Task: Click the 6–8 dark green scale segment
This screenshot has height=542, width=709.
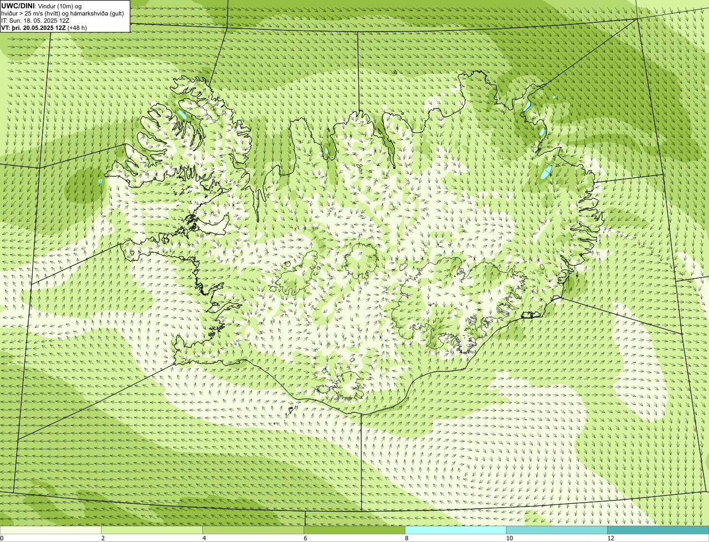Action: [x=354, y=530]
